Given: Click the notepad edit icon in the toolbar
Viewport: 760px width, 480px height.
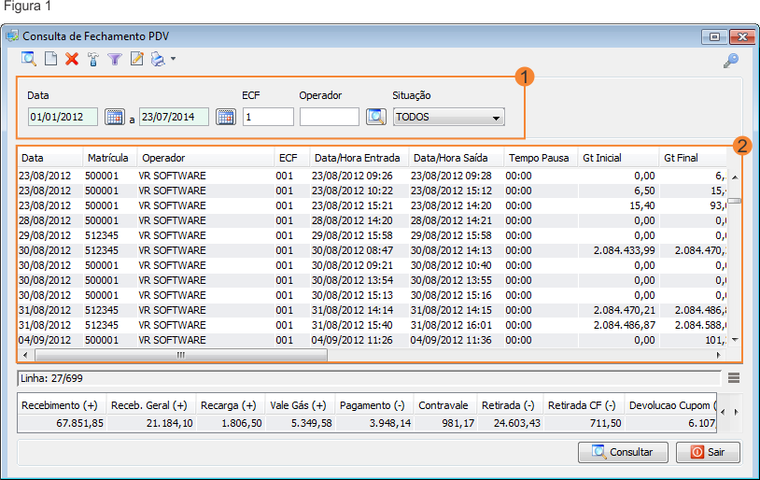Looking at the screenshot, I should 137,59.
